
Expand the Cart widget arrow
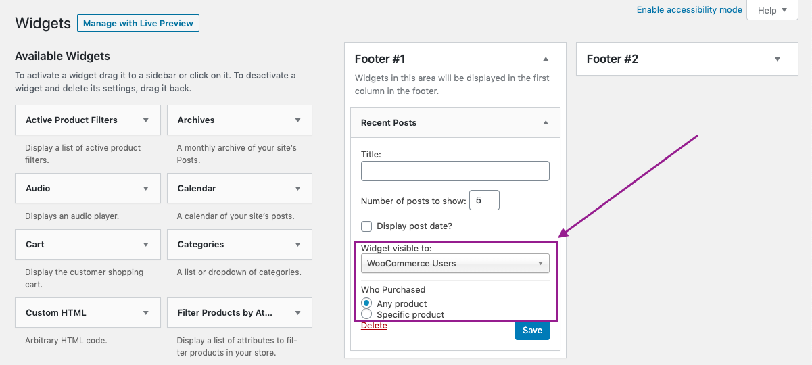(145, 245)
